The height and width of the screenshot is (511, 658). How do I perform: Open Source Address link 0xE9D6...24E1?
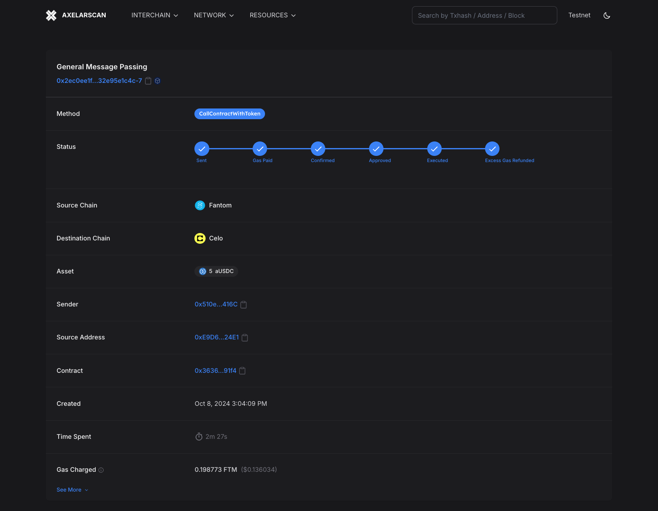217,337
